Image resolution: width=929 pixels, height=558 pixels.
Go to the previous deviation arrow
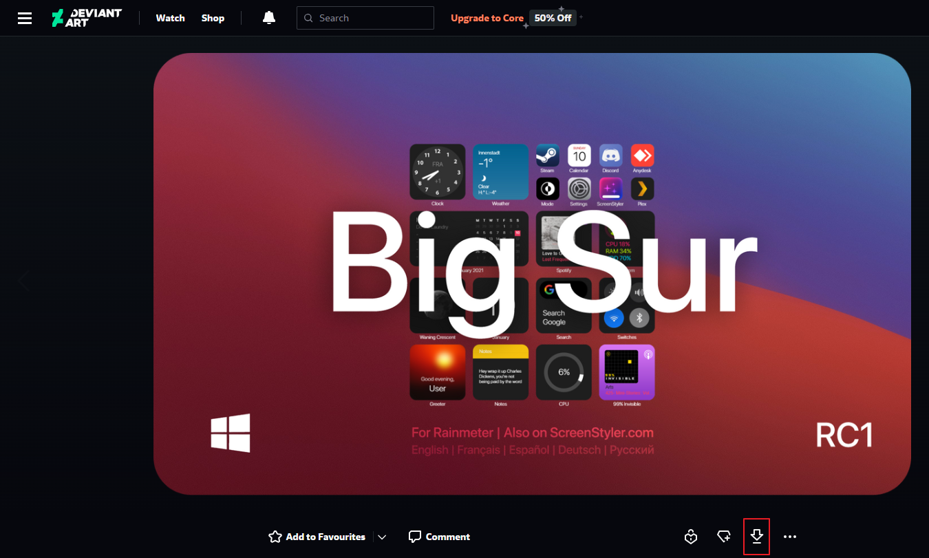coord(24,280)
